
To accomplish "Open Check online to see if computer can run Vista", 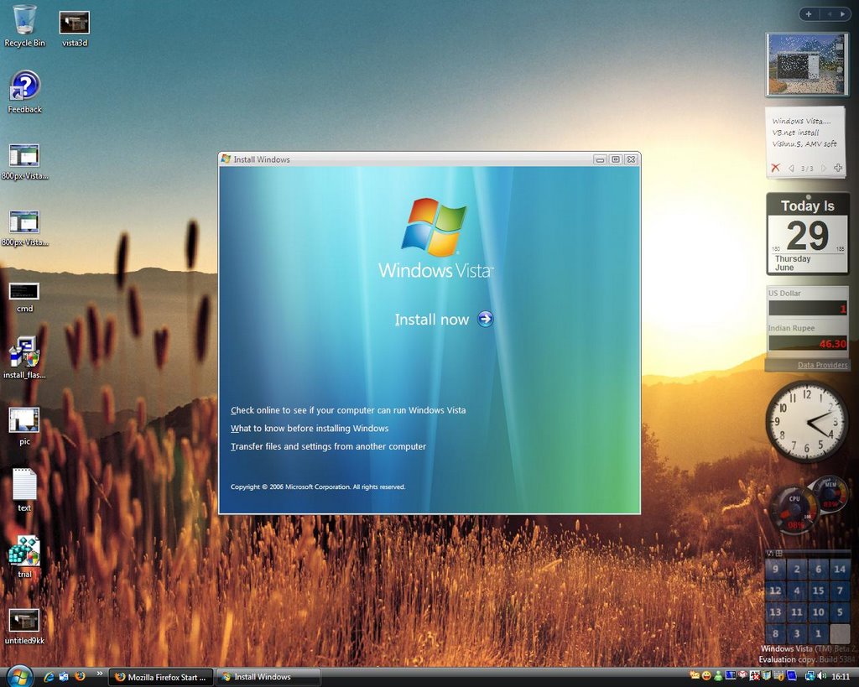I will click(348, 410).
